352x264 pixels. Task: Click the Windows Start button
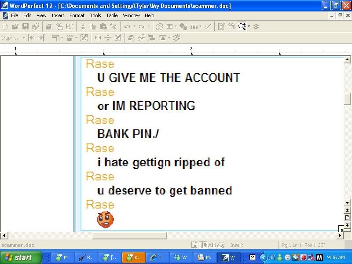tap(21, 257)
